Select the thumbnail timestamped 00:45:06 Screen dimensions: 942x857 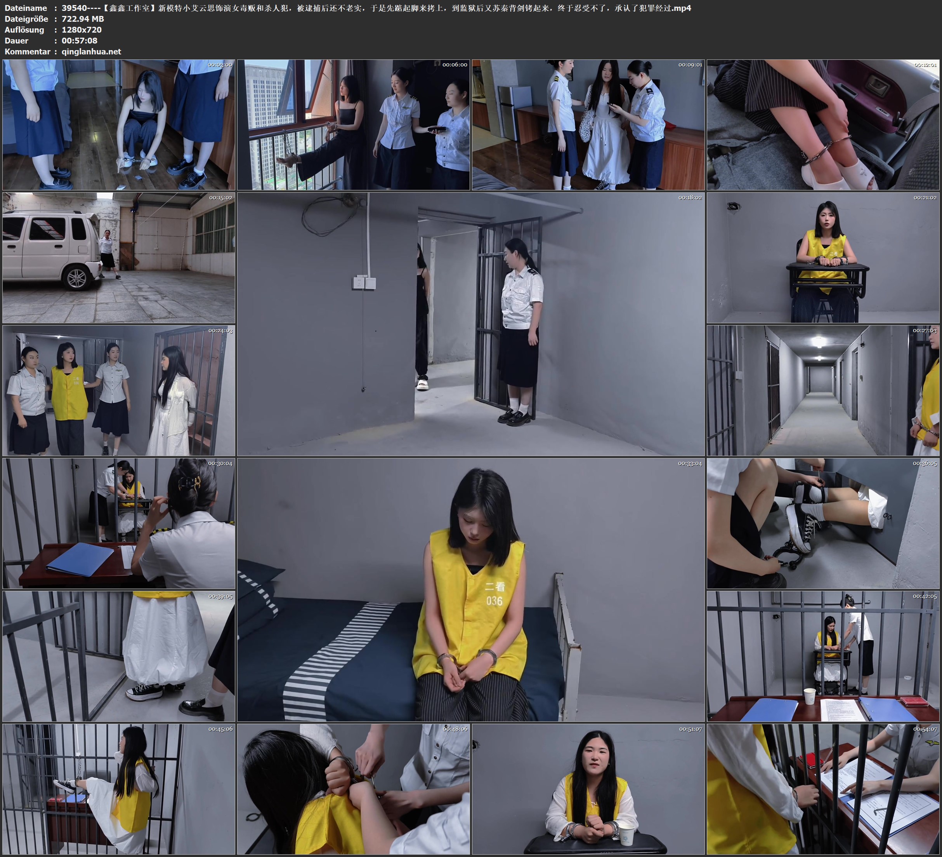coord(119,789)
